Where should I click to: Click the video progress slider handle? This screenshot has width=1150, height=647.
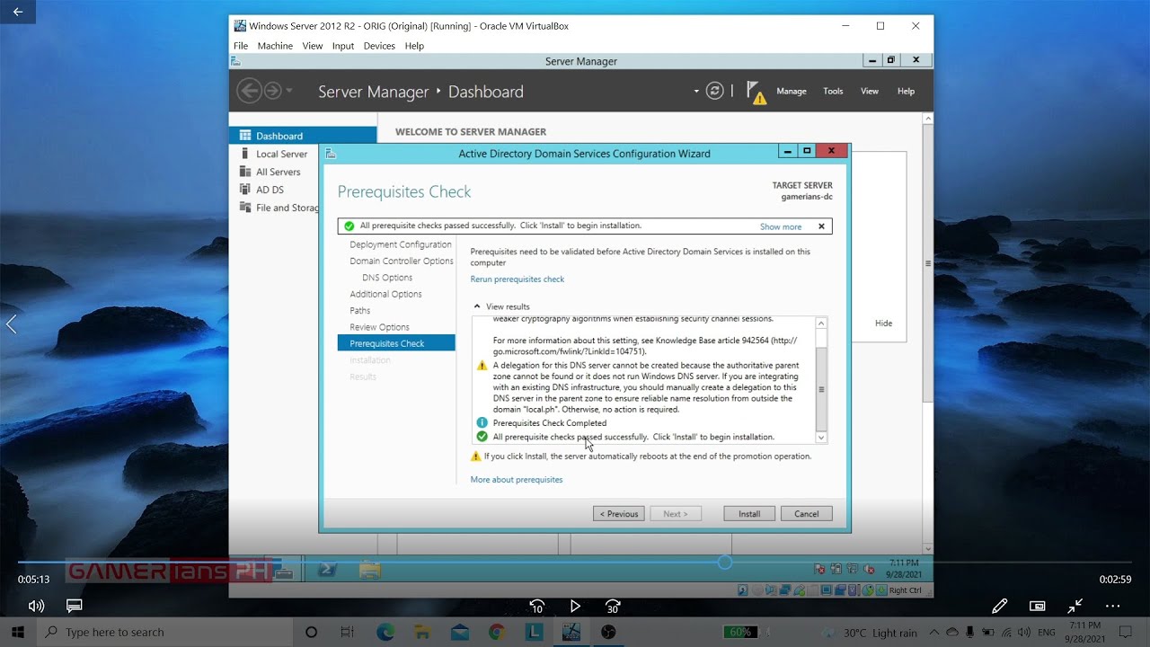tap(725, 563)
